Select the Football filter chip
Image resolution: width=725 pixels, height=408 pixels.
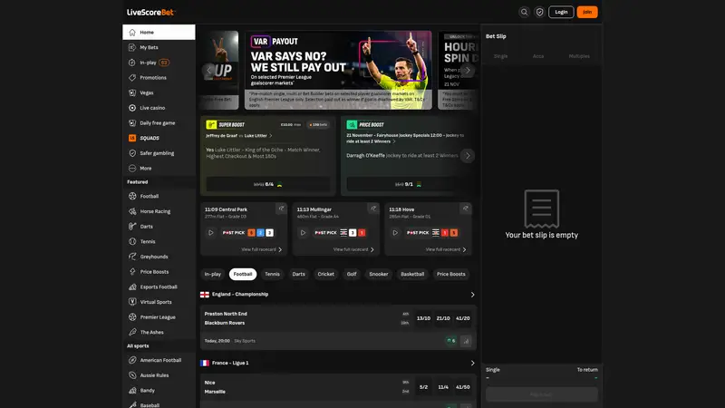(x=243, y=275)
